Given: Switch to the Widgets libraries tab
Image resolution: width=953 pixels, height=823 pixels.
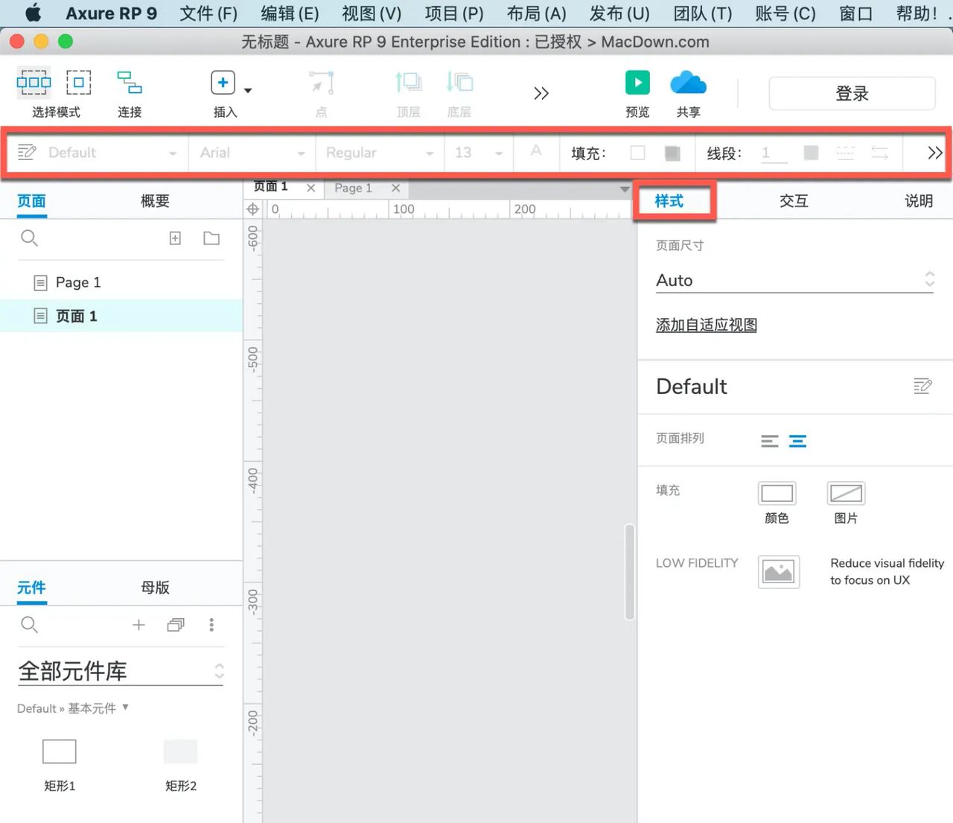Looking at the screenshot, I should (x=31, y=587).
